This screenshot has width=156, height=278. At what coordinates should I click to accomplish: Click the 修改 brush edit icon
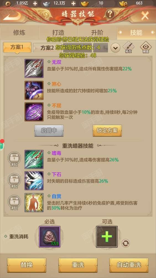tap(129, 48)
